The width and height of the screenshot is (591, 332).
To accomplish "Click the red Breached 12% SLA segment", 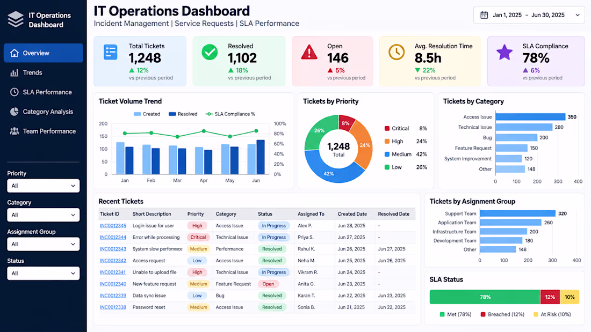I will click(x=550, y=297).
